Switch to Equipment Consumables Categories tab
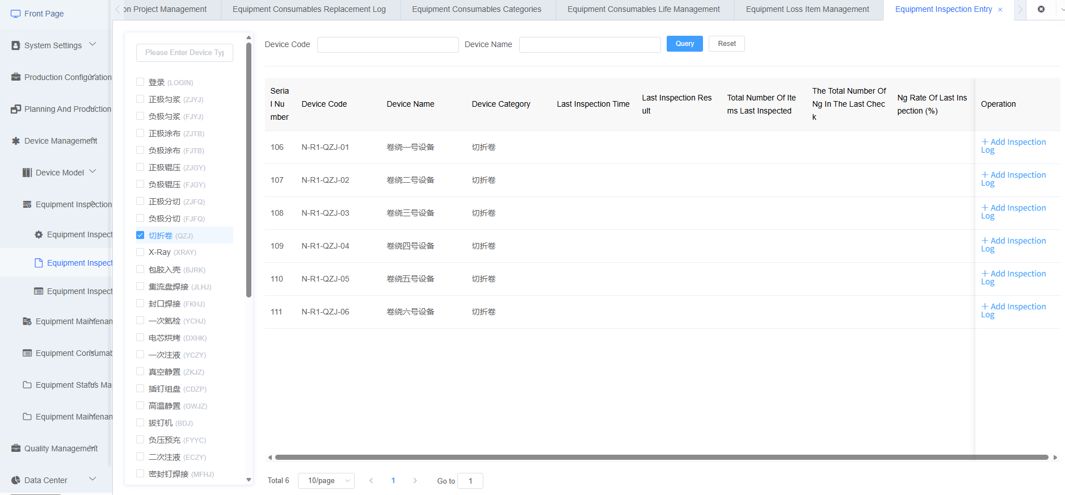Viewport: 1065px width, 495px height. [x=477, y=9]
